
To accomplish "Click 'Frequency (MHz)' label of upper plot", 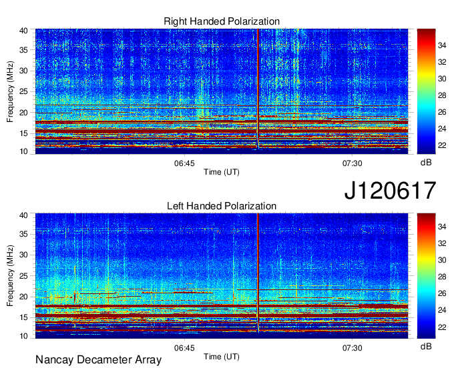I will click(x=10, y=91).
